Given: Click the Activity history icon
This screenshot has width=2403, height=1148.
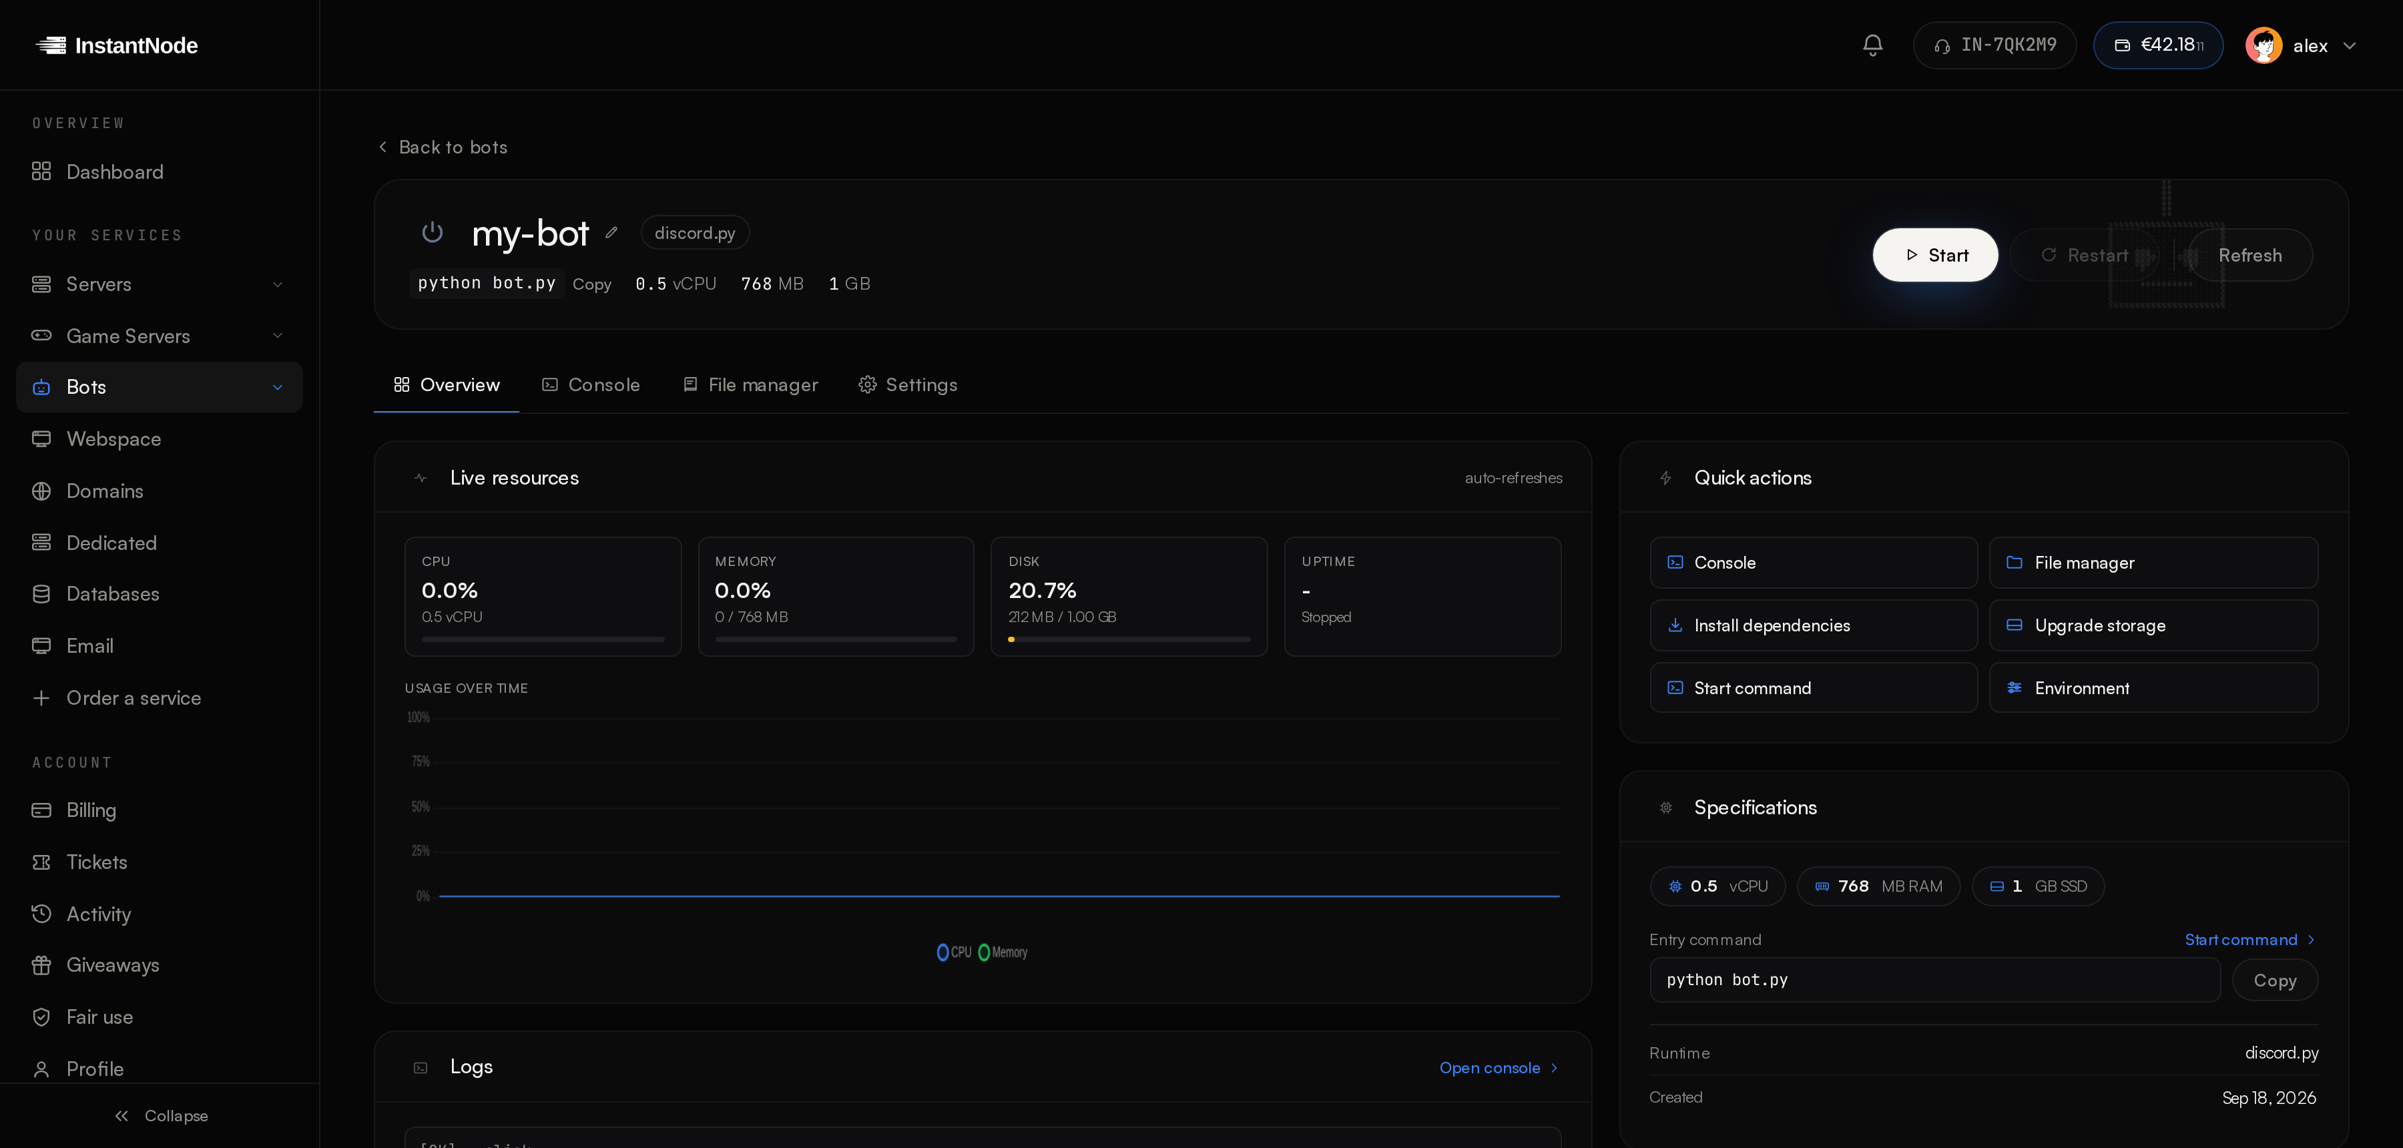Looking at the screenshot, I should pyautogui.click(x=41, y=914).
